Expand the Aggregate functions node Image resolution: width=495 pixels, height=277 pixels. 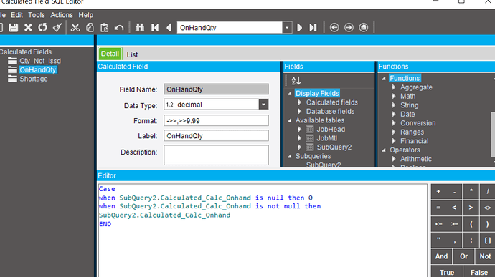394,87
